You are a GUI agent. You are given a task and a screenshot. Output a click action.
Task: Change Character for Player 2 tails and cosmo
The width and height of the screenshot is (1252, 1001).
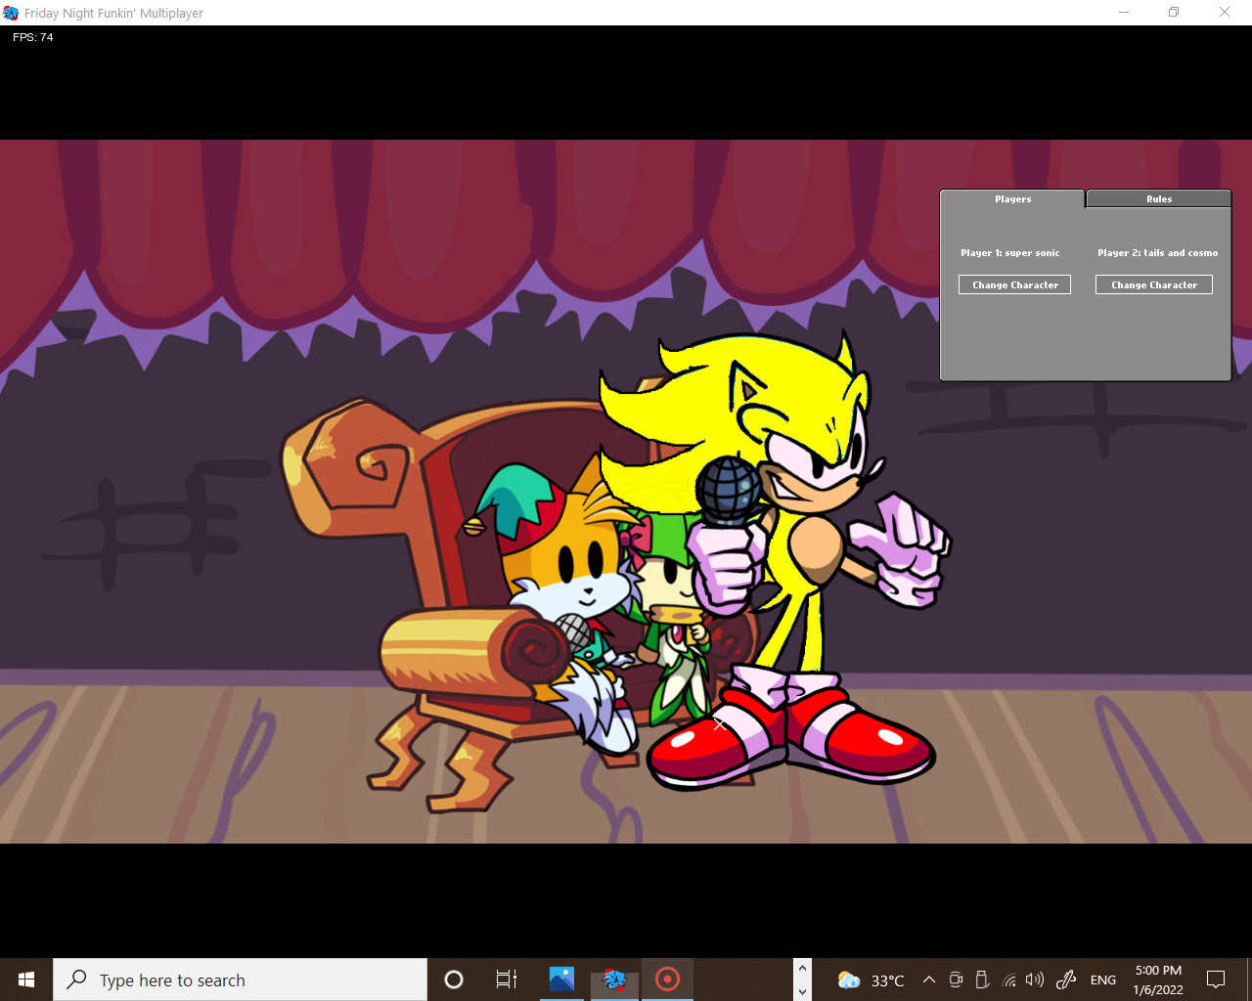pyautogui.click(x=1153, y=284)
